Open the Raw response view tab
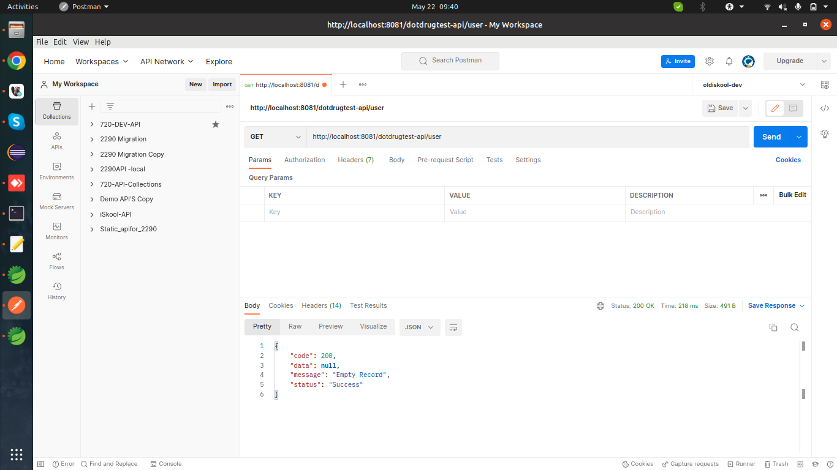 click(295, 327)
